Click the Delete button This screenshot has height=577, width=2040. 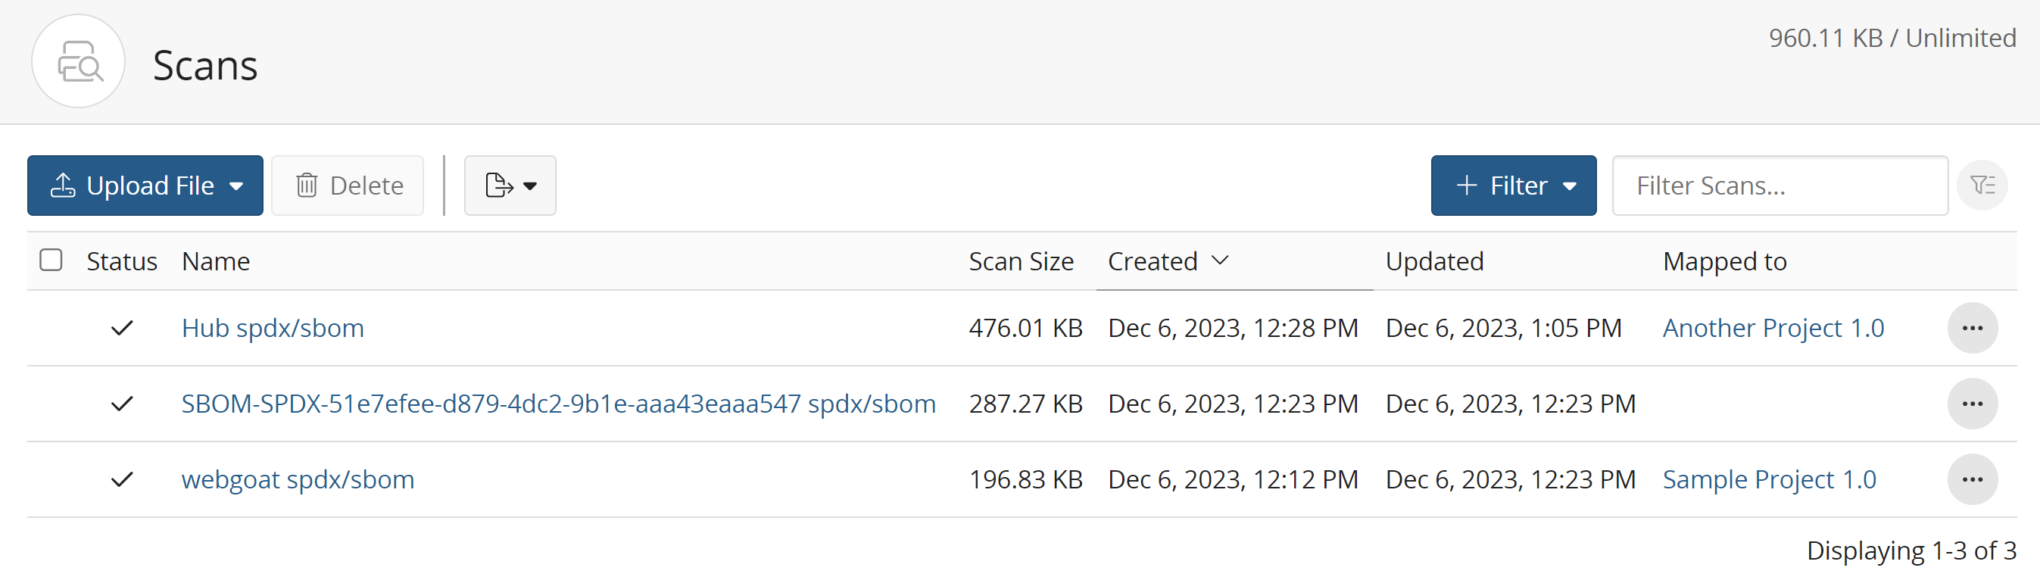(348, 186)
